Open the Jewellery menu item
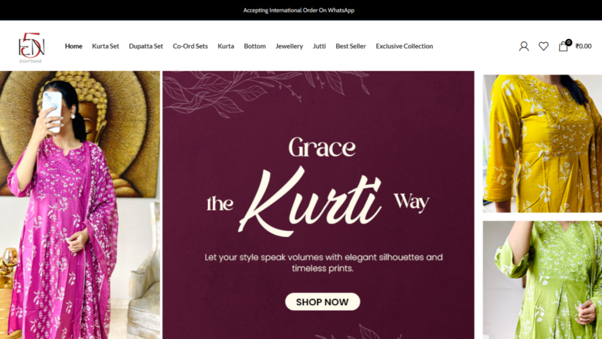This screenshot has height=339, width=602. (289, 46)
